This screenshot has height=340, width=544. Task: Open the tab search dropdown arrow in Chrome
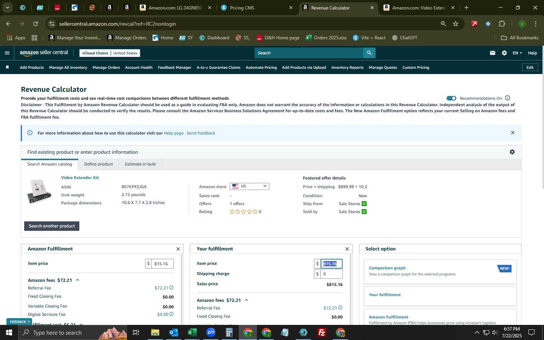7,8
